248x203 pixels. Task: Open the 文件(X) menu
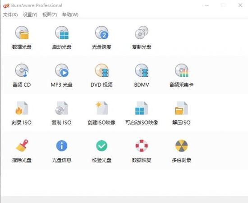point(10,15)
